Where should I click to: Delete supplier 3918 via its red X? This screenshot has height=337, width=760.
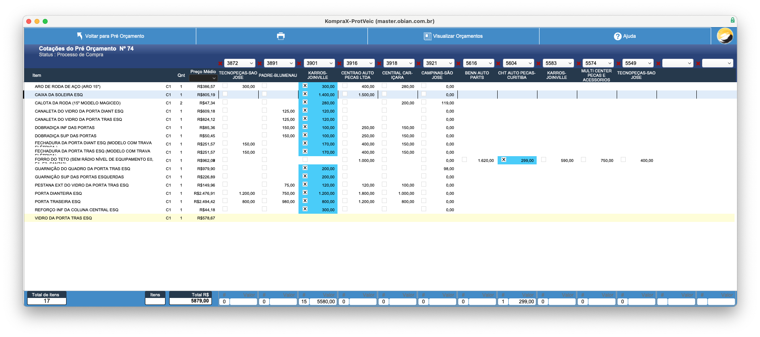coord(379,63)
